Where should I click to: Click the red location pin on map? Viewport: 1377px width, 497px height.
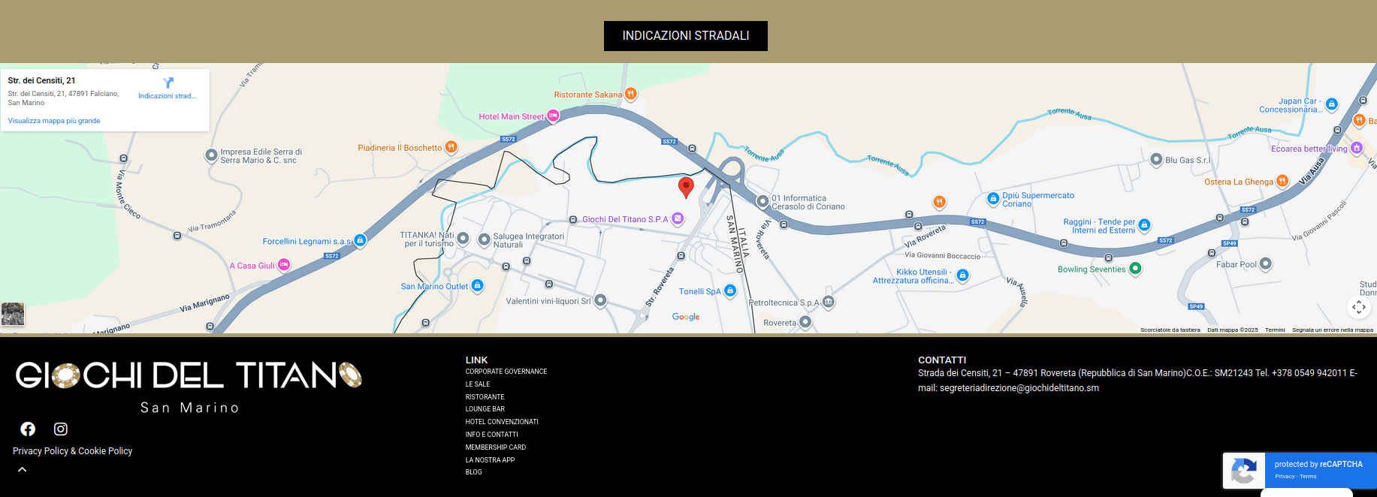685,187
